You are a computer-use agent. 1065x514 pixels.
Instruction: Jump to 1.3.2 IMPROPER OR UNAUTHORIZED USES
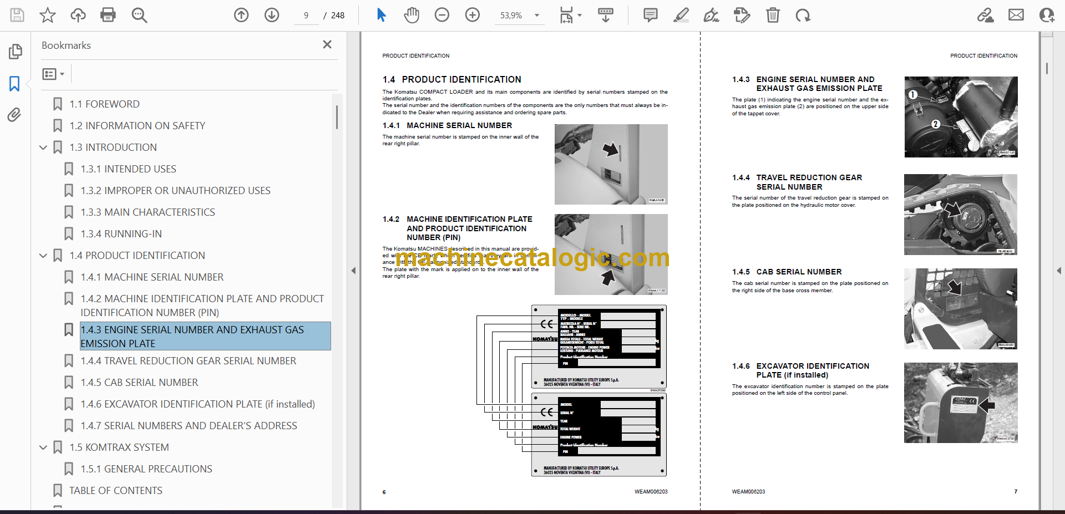[x=175, y=191]
